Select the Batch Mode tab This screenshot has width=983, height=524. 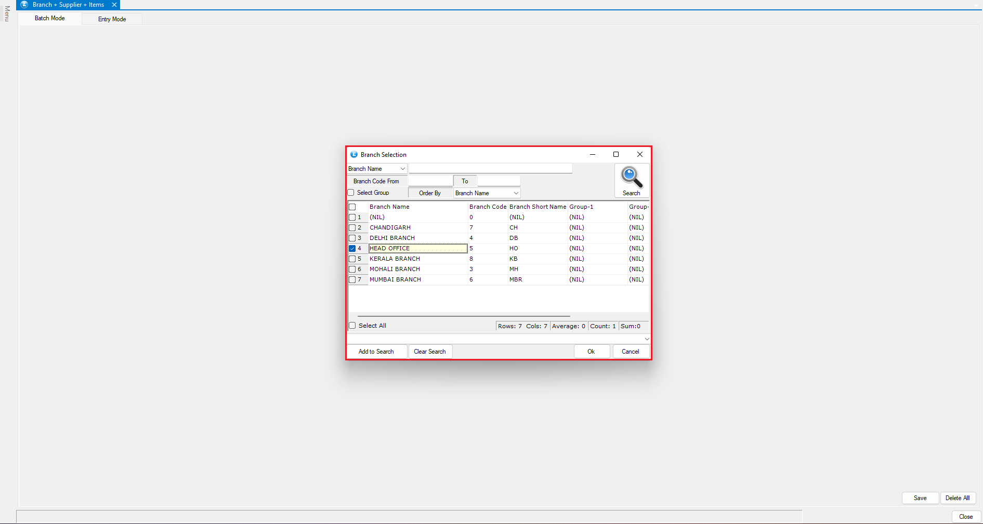point(50,18)
